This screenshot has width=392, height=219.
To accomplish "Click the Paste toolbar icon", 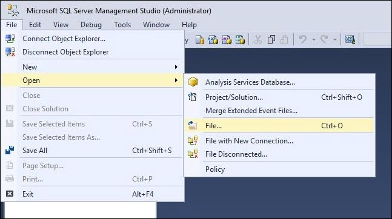I will [284, 39].
